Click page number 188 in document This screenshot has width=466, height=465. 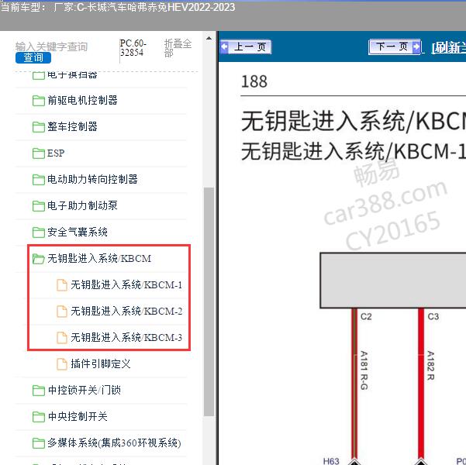tap(254, 81)
